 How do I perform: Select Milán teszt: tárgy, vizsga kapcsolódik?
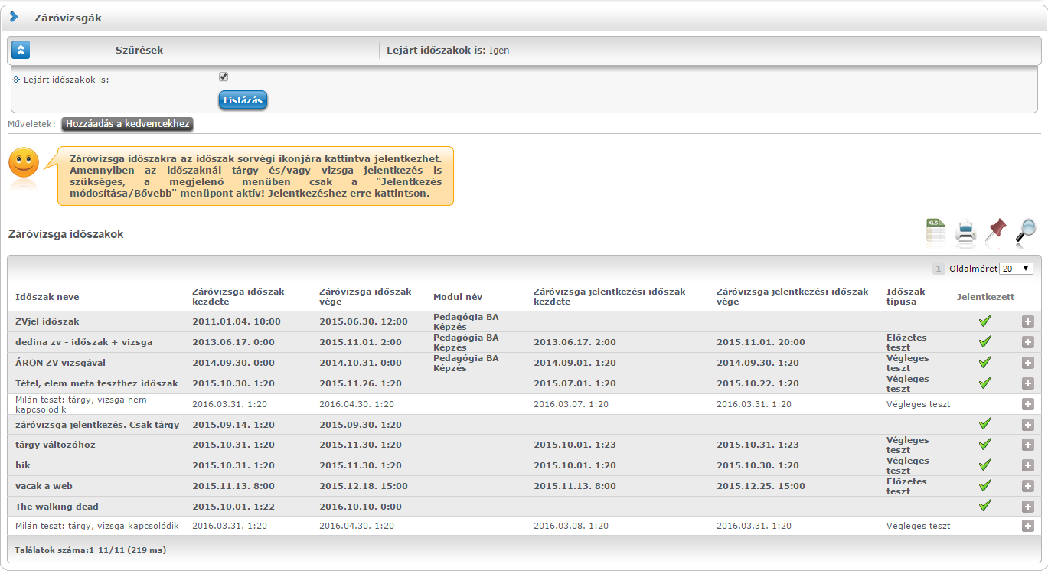pos(97,526)
